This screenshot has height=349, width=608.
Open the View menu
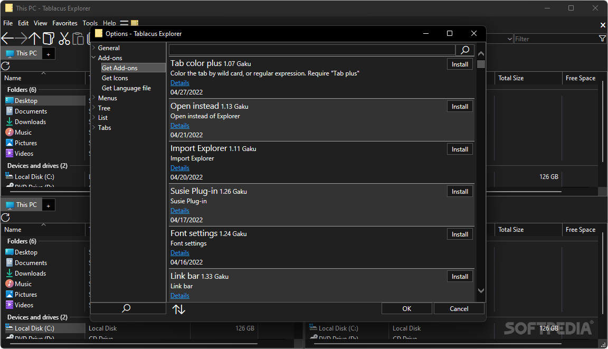40,23
